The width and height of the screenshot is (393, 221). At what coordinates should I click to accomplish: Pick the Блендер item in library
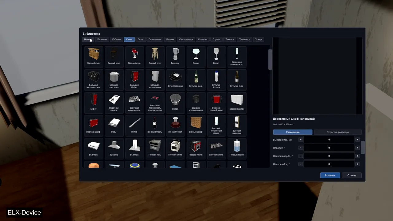tap(175, 56)
